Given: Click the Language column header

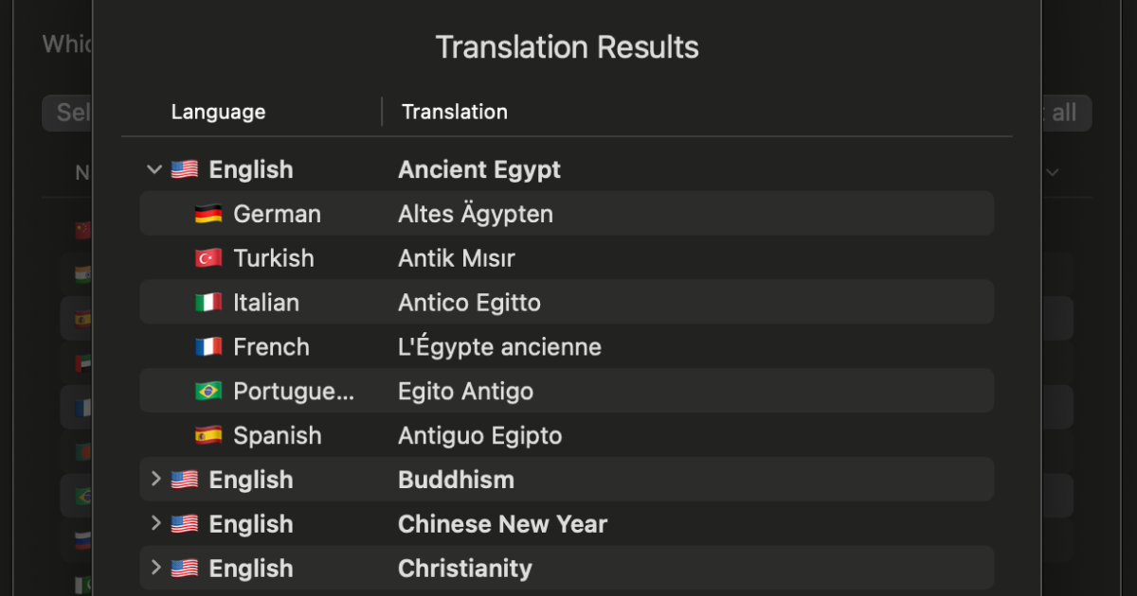Looking at the screenshot, I should click(218, 112).
